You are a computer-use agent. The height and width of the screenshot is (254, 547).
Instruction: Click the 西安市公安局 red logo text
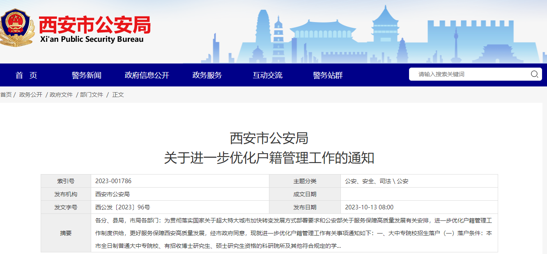coord(94,25)
